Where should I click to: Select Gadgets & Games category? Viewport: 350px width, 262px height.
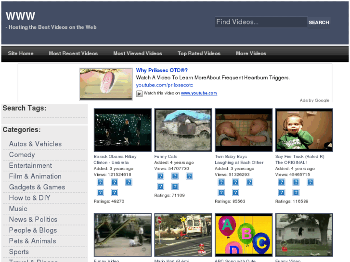[x=37, y=187]
